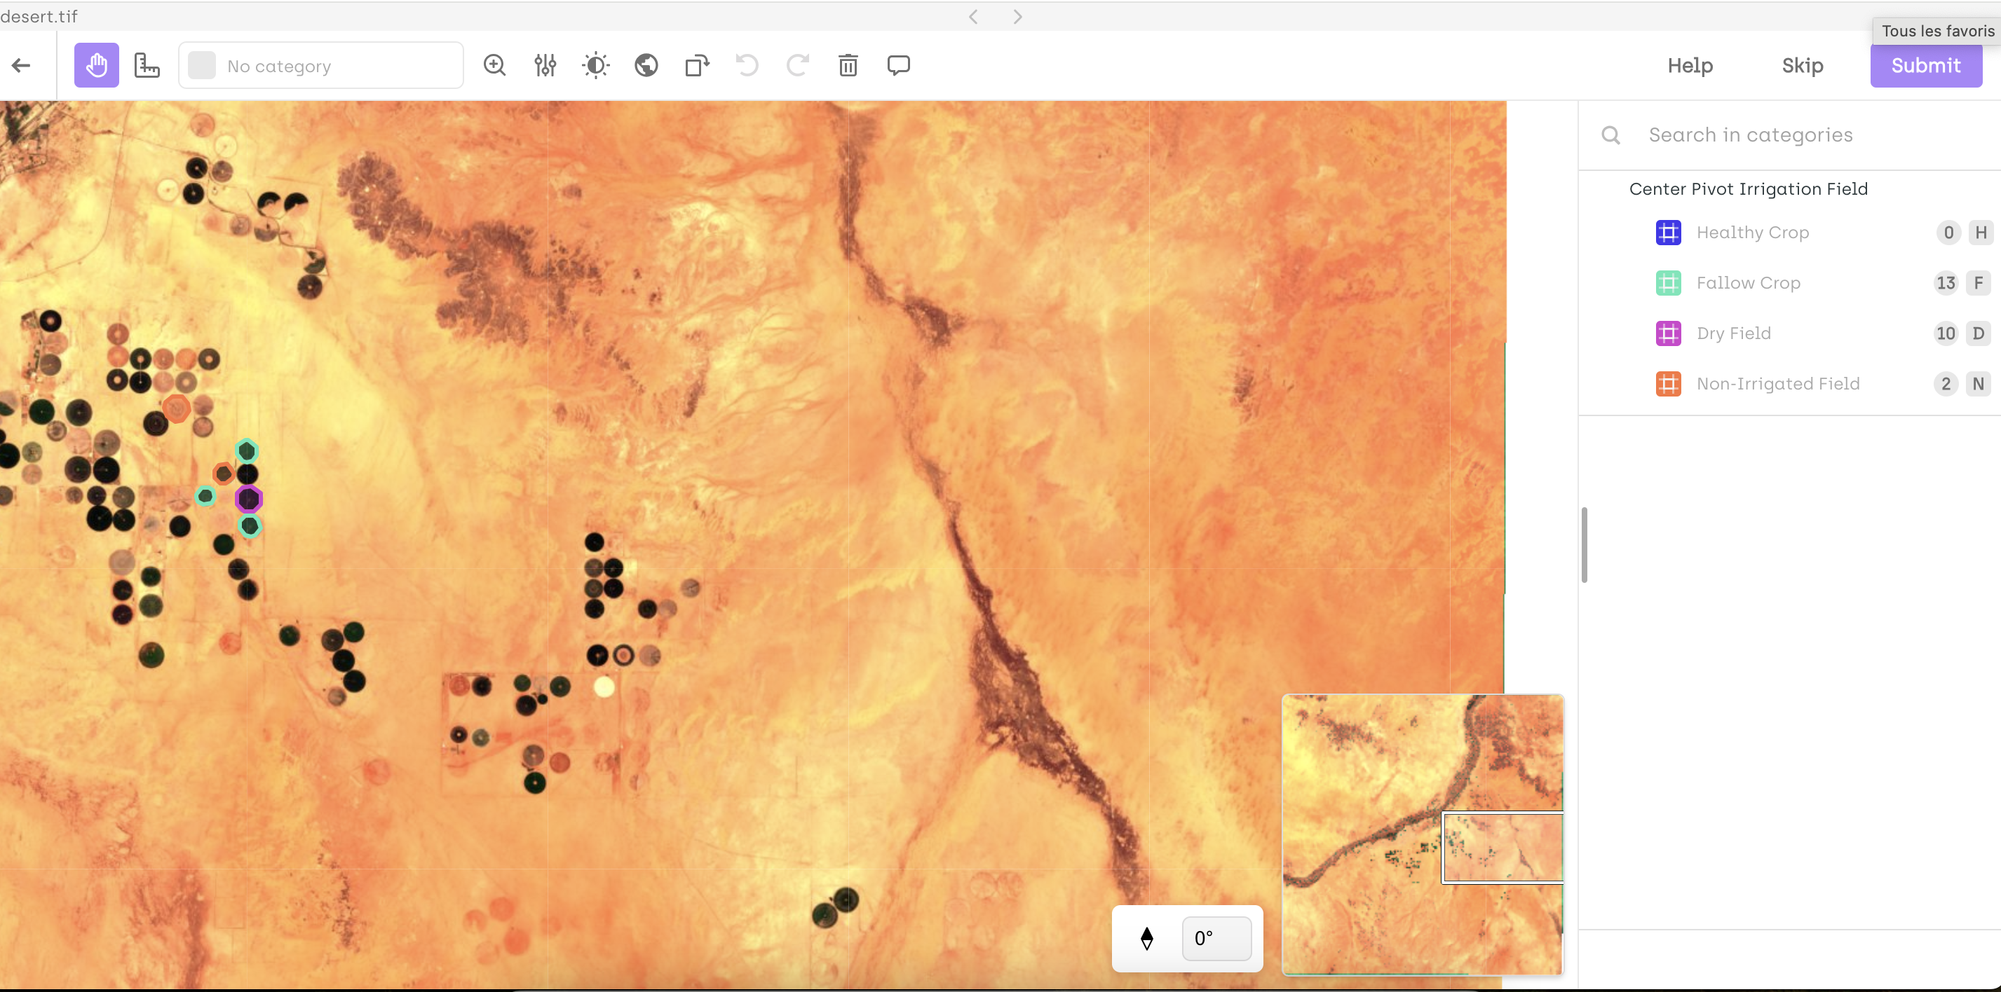Select the Healthy Crop category

[1752, 232]
